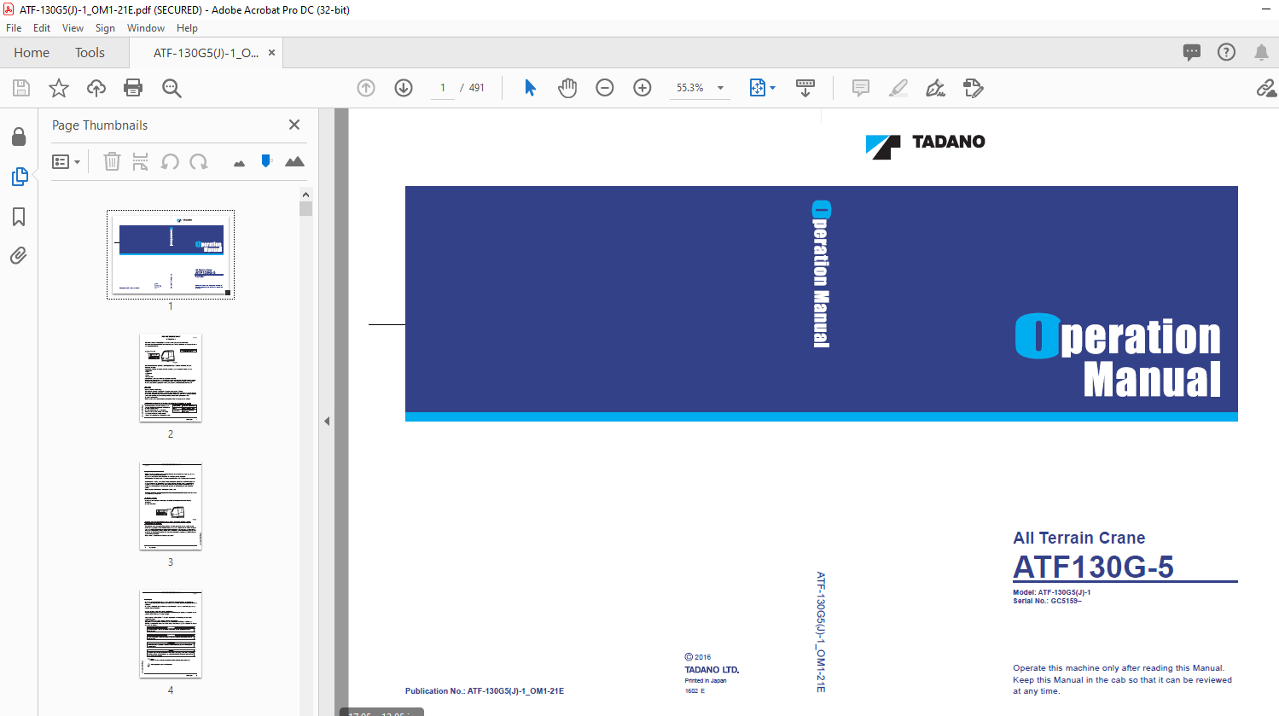This screenshot has width=1279, height=716.
Task: Click the Share link icon
Action: click(x=1266, y=88)
